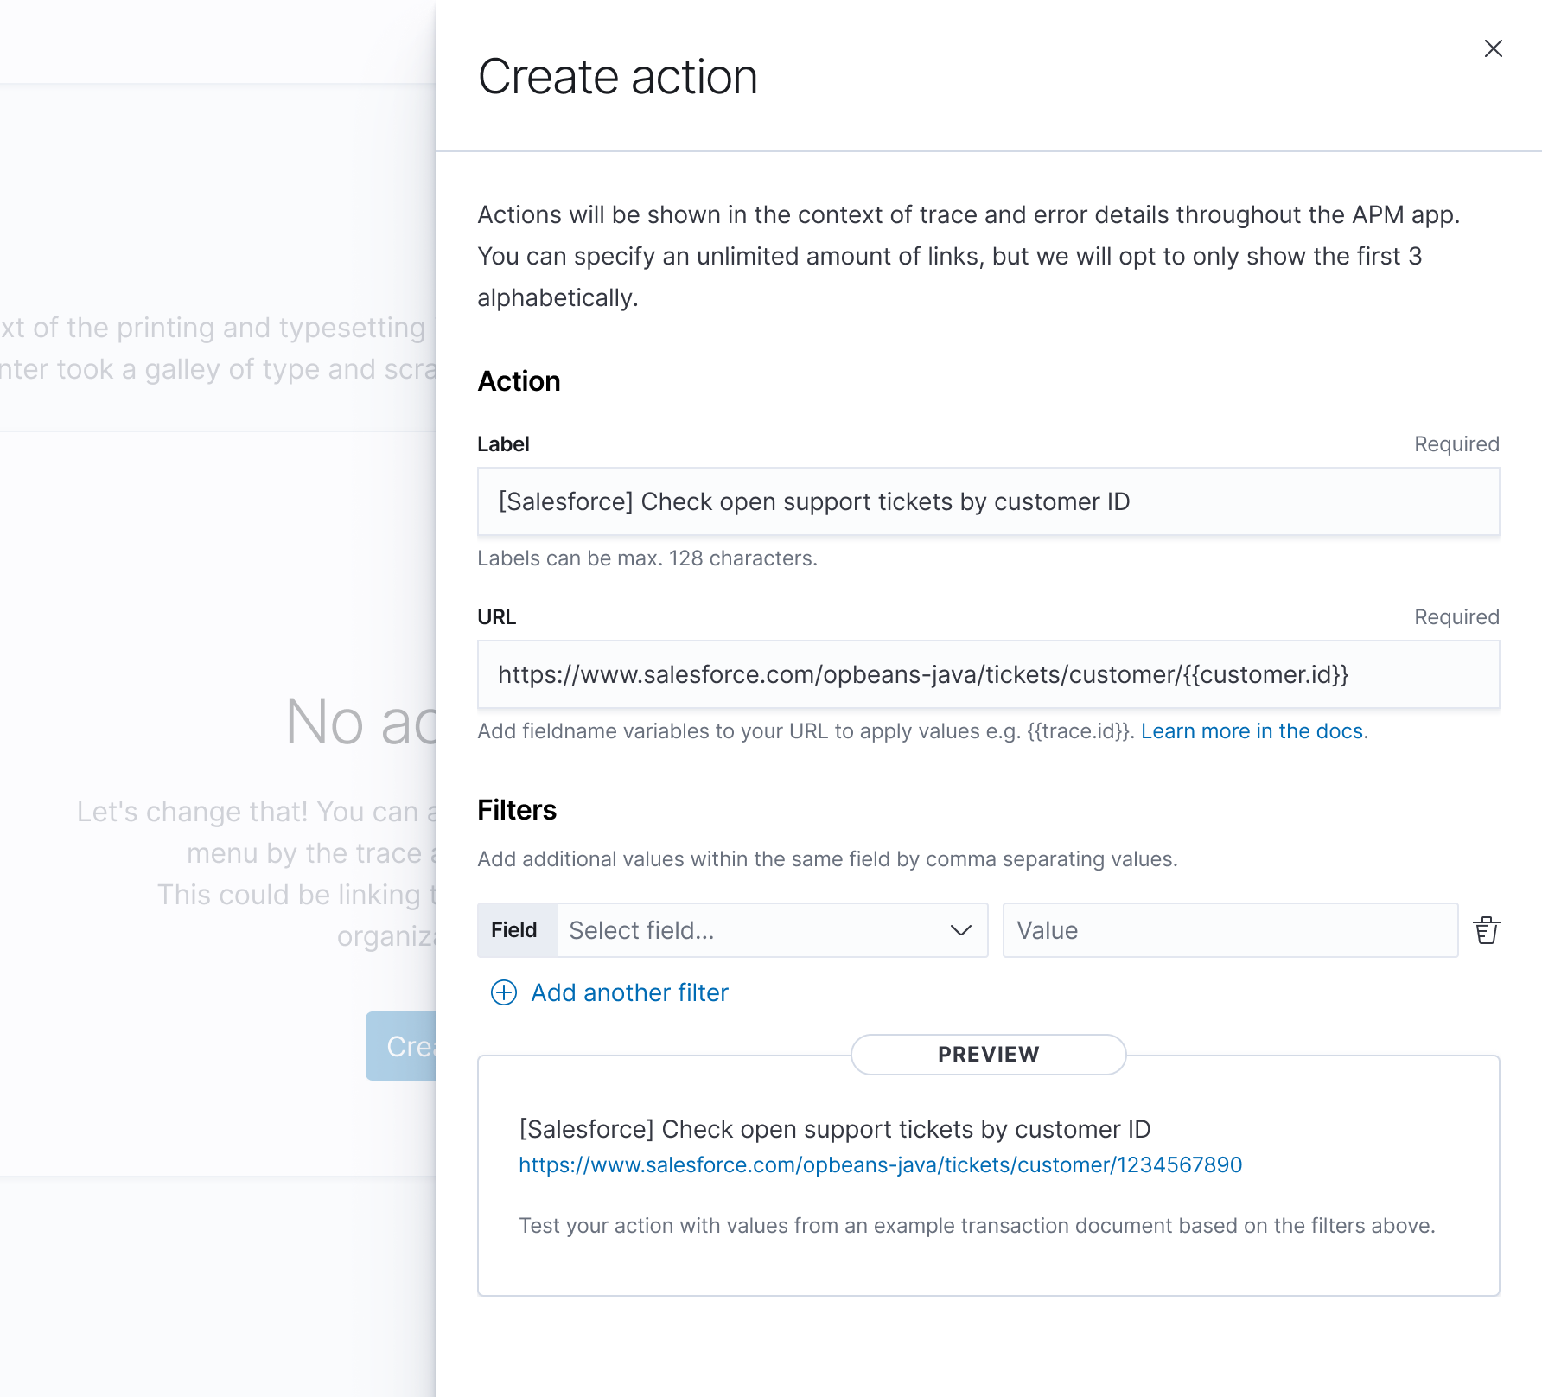
Task: Click the Label input containing the Salesforce text
Action: coord(988,501)
